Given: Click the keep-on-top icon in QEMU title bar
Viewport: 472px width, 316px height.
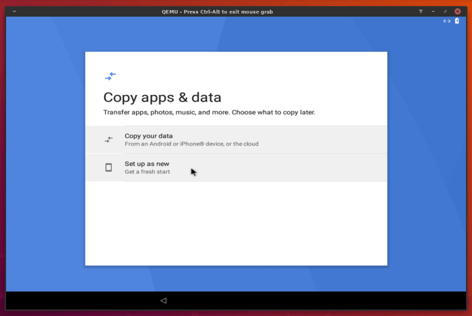Looking at the screenshot, I should coord(420,12).
